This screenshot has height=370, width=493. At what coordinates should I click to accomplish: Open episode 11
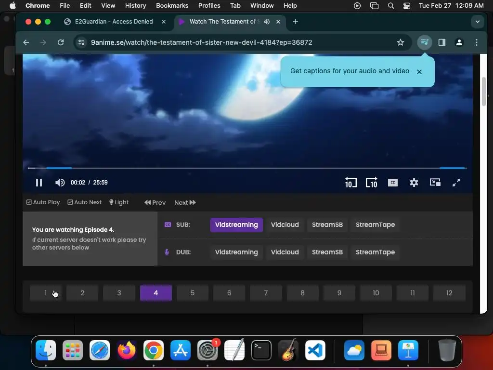[x=413, y=293]
